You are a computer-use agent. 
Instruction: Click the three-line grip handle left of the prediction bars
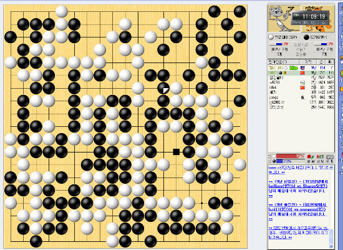[269, 158]
